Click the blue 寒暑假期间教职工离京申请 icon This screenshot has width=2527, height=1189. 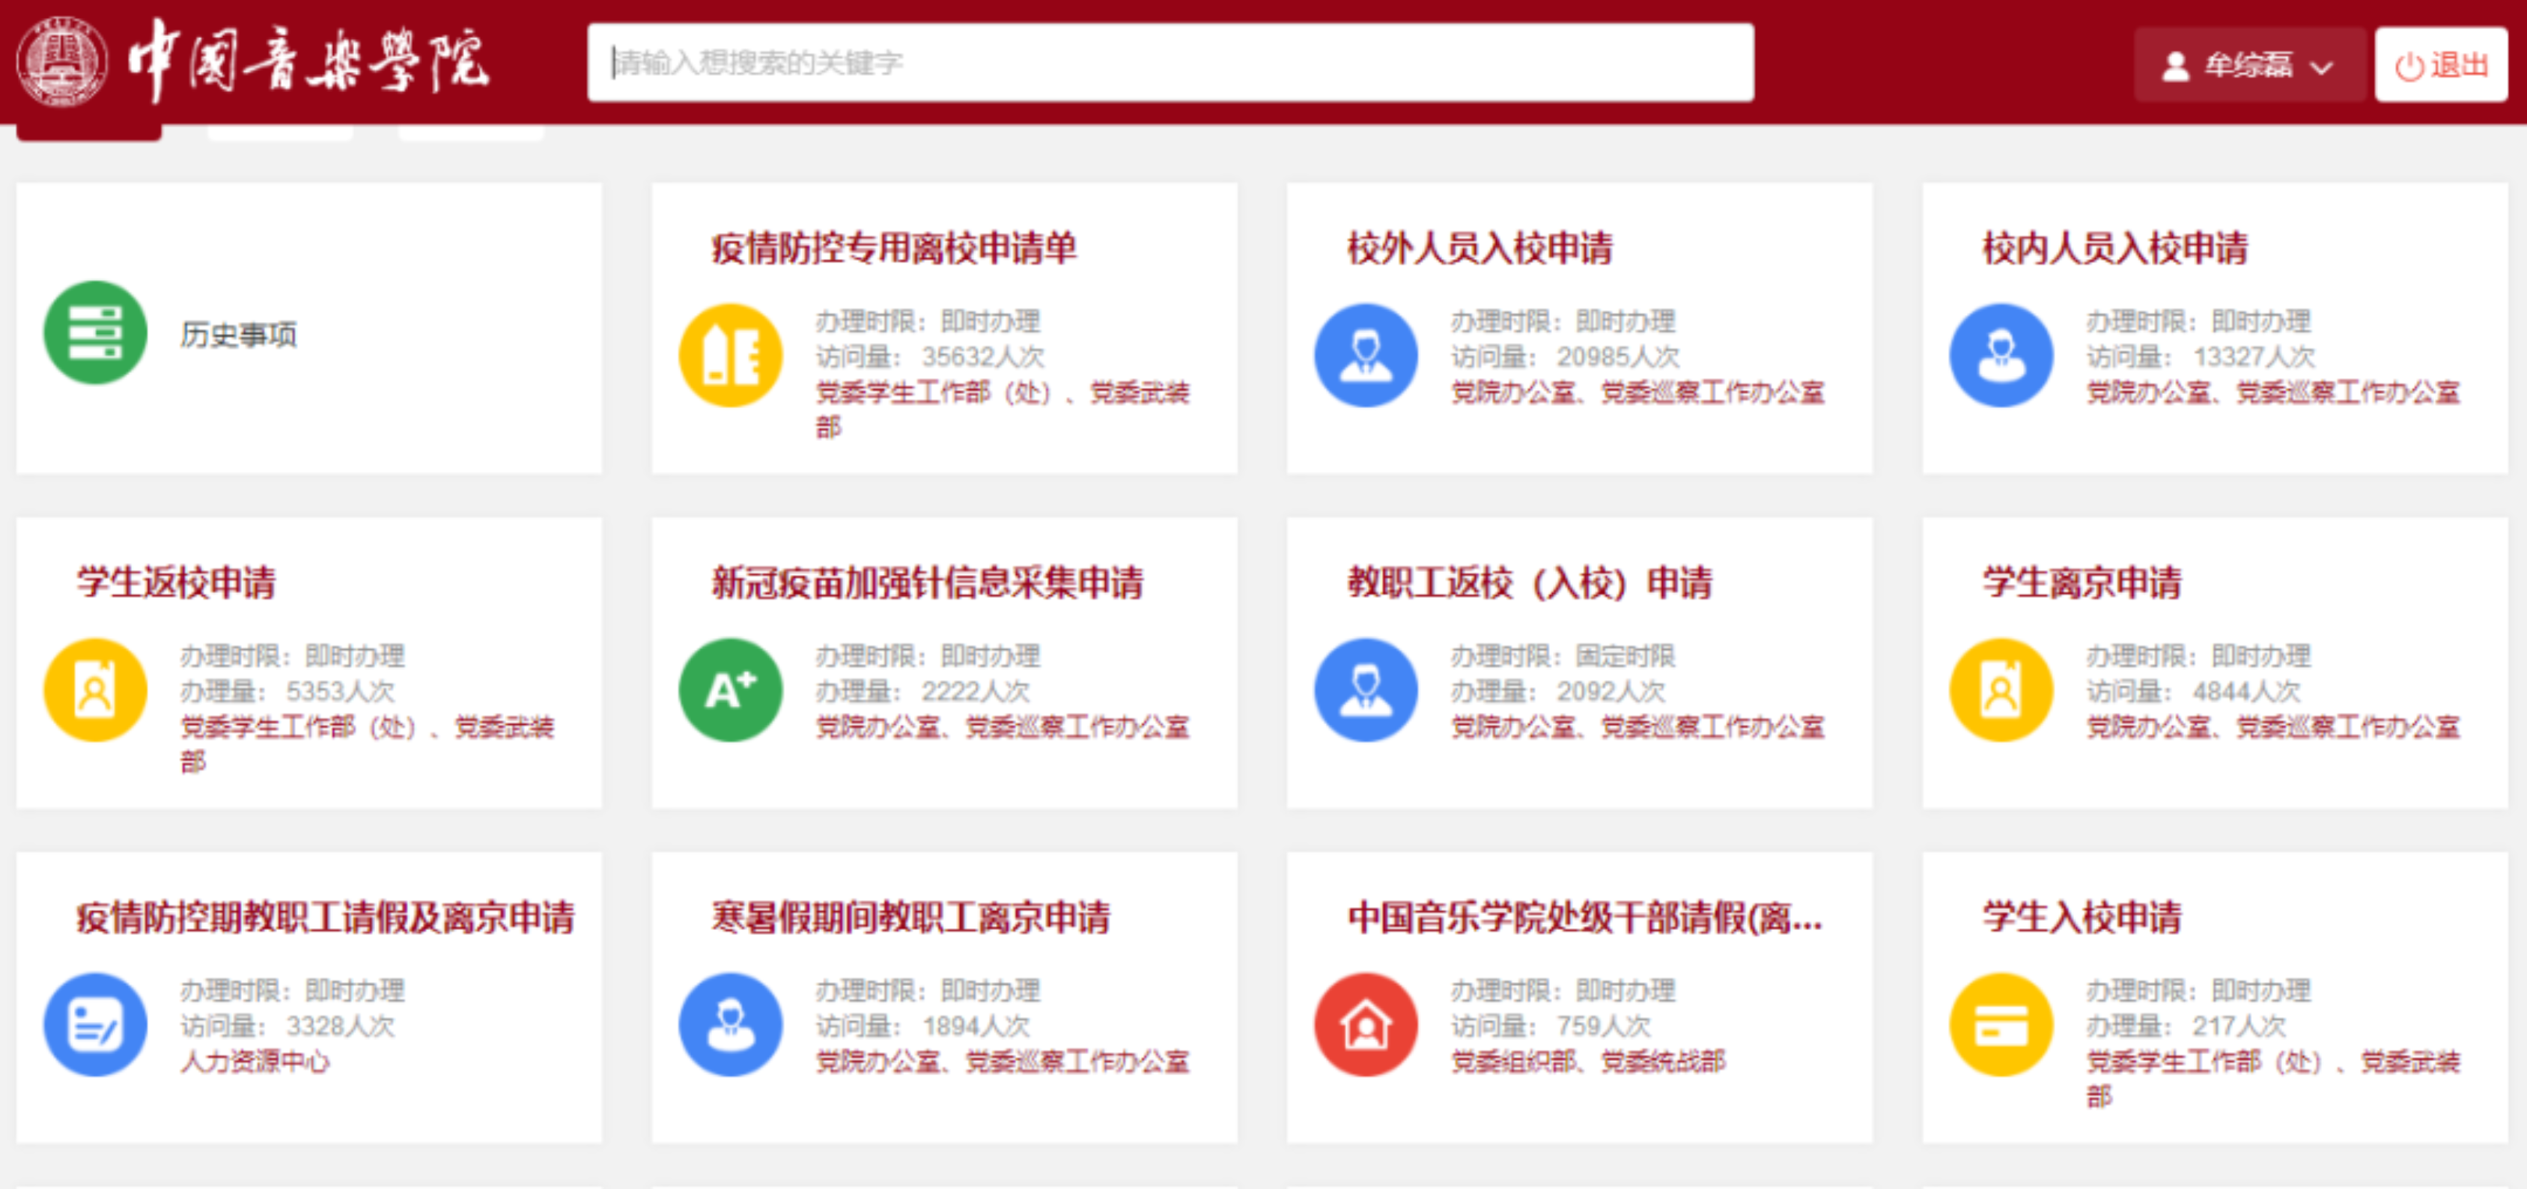[x=731, y=1024]
